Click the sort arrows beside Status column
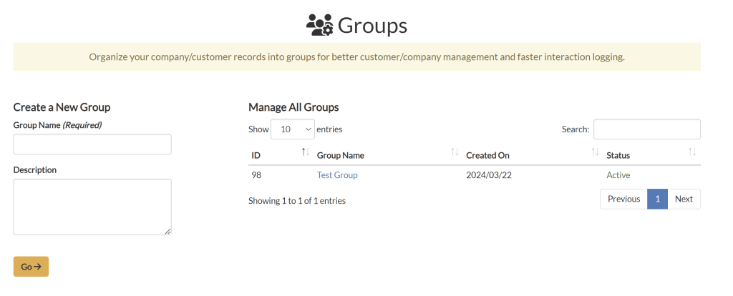The height and width of the screenshot is (296, 733). pos(692,152)
